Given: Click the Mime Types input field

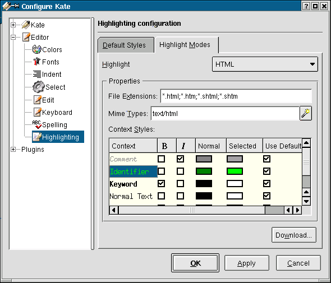Looking at the screenshot, I should [x=225, y=113].
